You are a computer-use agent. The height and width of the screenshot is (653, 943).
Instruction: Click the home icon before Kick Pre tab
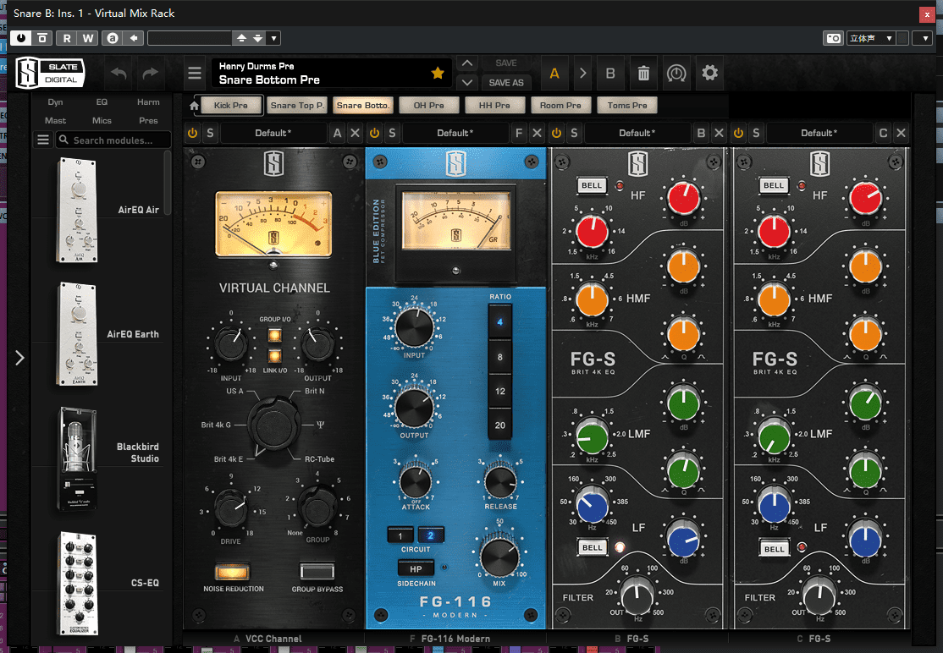(194, 106)
